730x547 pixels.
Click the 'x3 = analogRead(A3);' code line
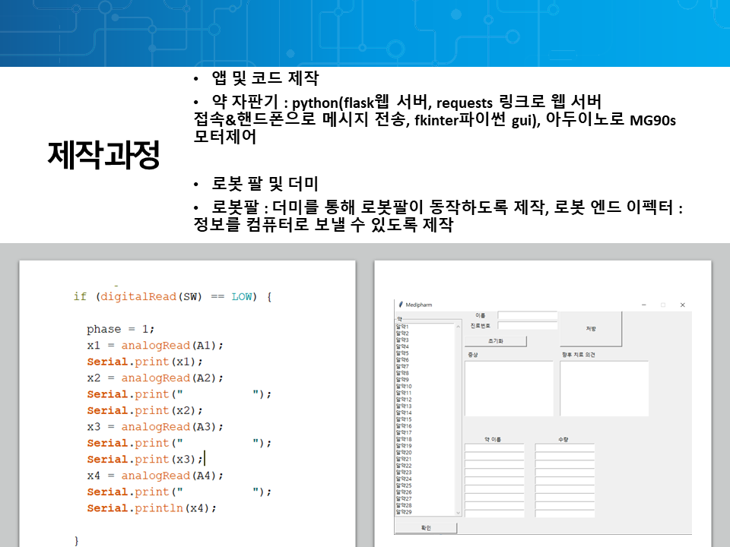155,426
